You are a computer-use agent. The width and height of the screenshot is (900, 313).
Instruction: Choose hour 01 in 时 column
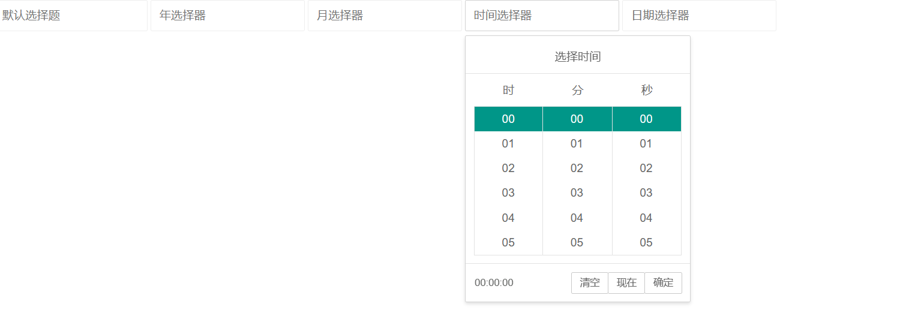tap(508, 144)
